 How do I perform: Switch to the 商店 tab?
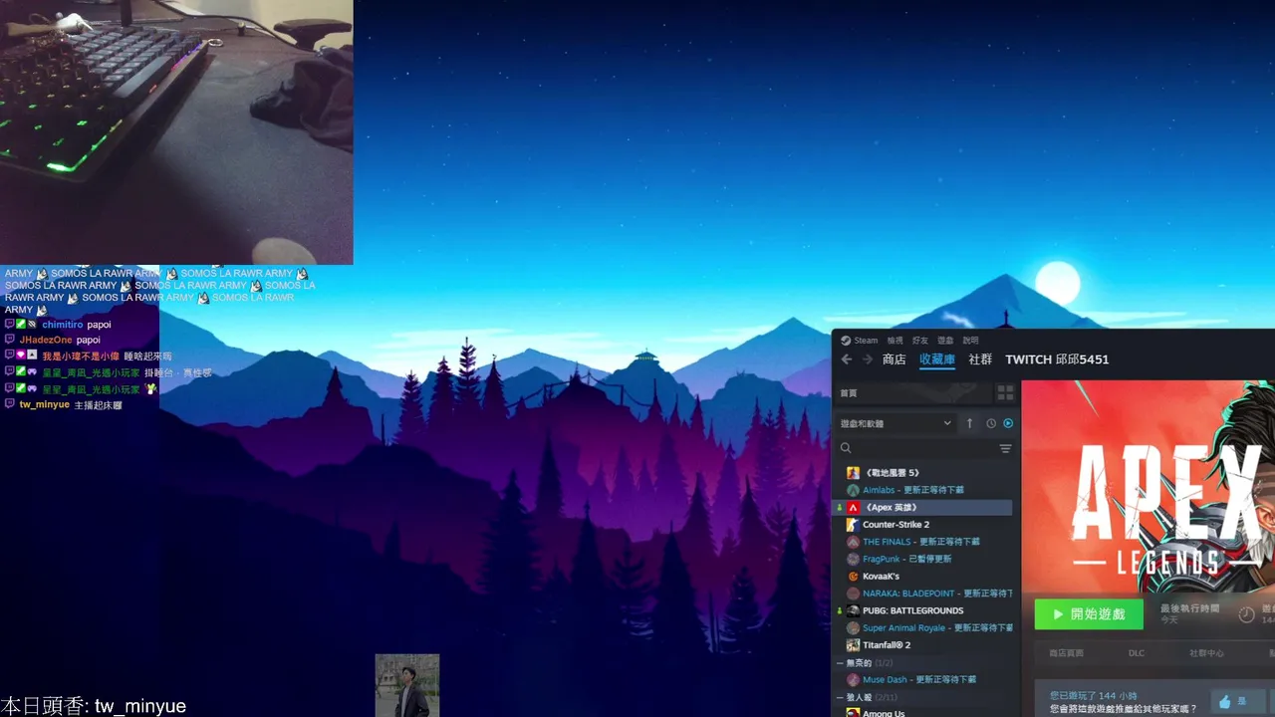coord(894,359)
